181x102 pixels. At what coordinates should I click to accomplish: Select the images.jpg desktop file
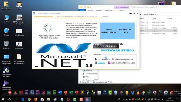[19, 45]
